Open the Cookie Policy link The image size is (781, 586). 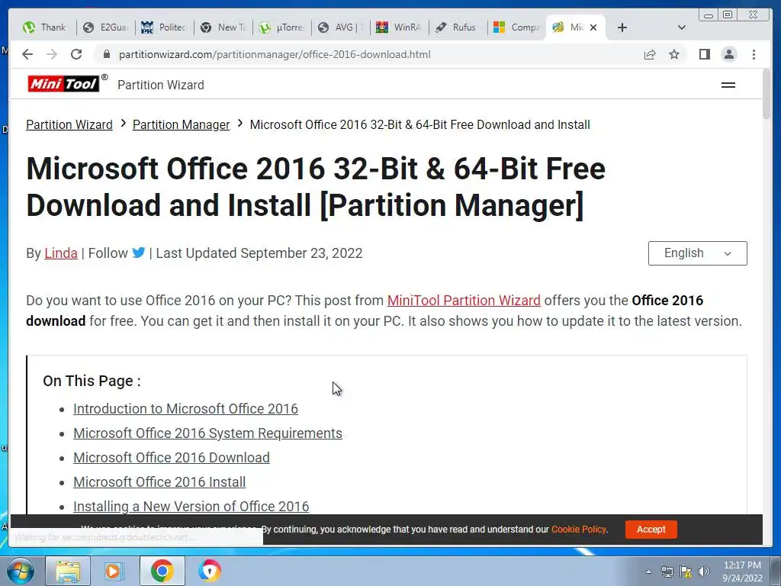click(579, 530)
